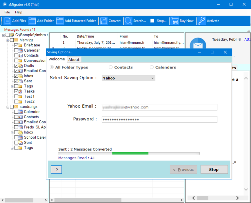Click the Add Files toolbar icon
This screenshot has width=251, height=203.
click(x=8, y=21)
